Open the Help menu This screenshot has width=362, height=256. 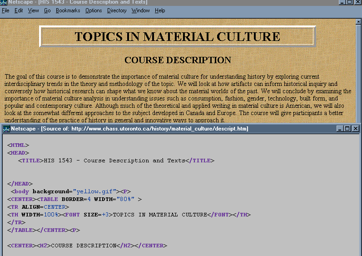[x=160, y=10]
